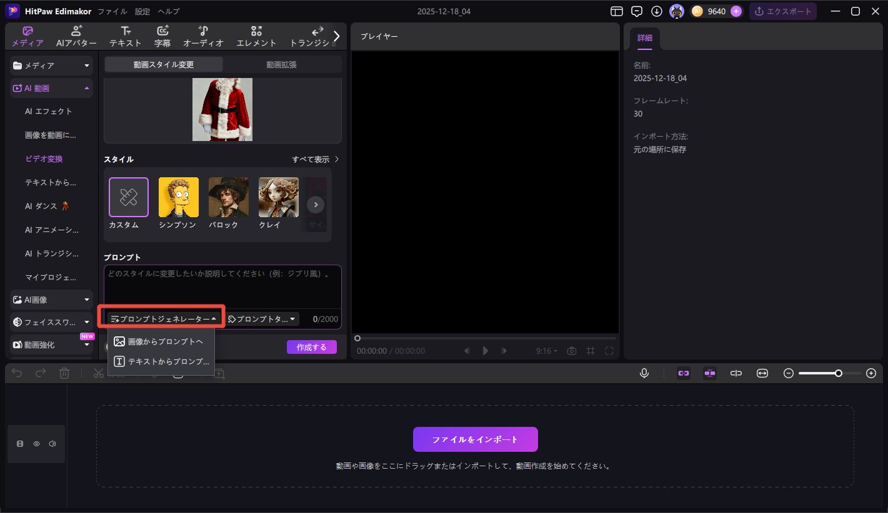Switch to the 動画拡張 tab
The image size is (888, 513).
coord(281,64)
